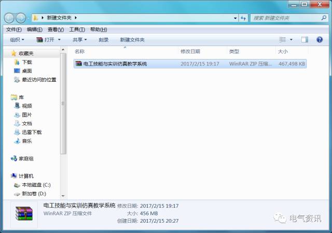Select 迅雷下载 label under libraries
332x233 pixels.
click(32, 132)
